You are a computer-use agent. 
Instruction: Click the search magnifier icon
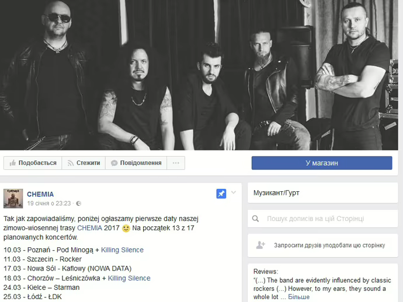255,219
